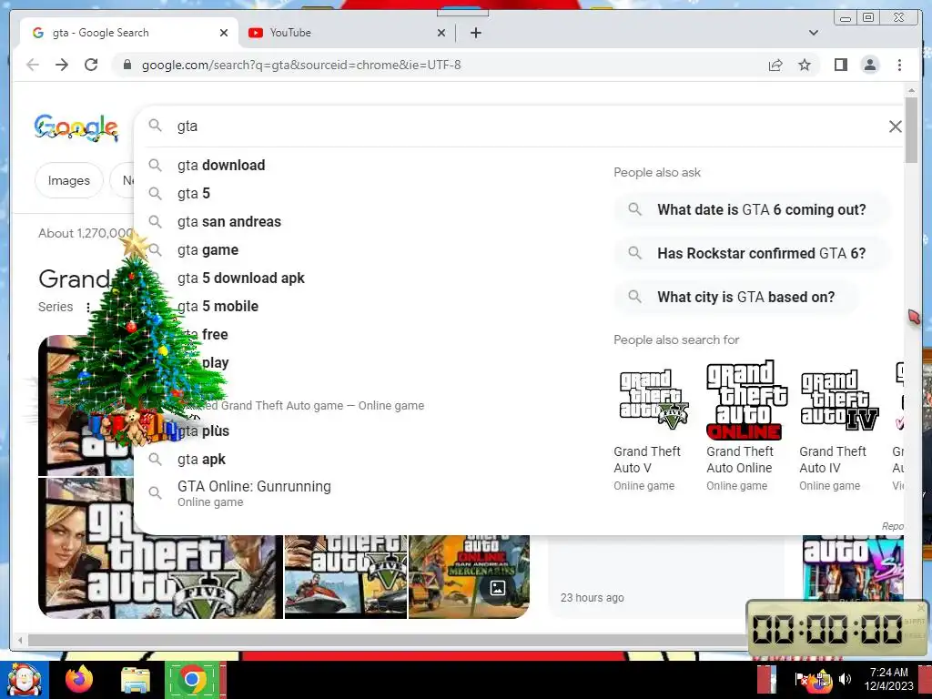Open the GTA V blonde woman cover image

pyautogui.click(x=160, y=548)
